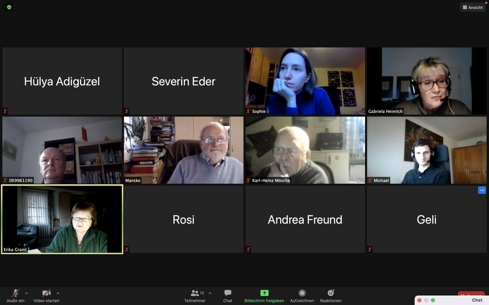This screenshot has width=489, height=305.
Task: Open three-dot menu on Geli tile
Action: 482,190
